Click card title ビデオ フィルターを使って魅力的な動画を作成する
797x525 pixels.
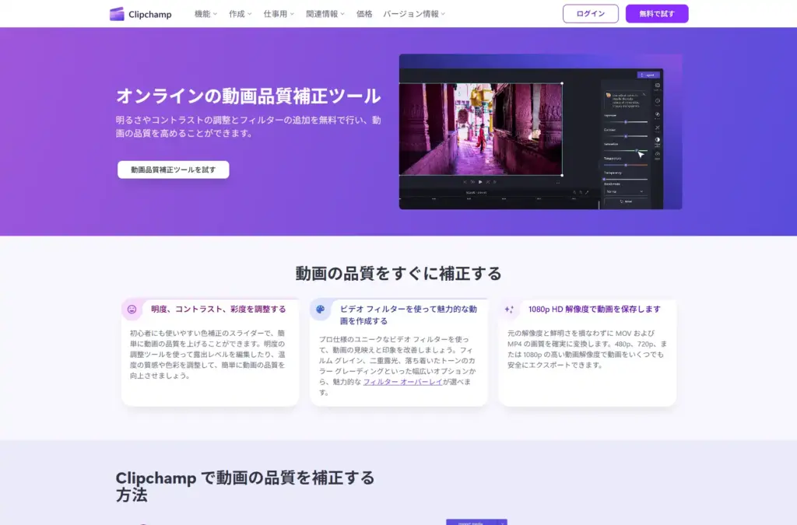[409, 315]
